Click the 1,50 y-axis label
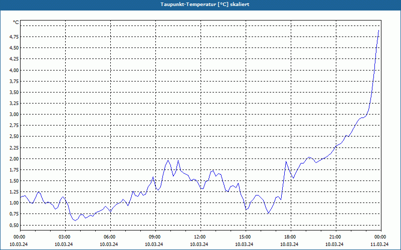 pyautogui.click(x=14, y=181)
